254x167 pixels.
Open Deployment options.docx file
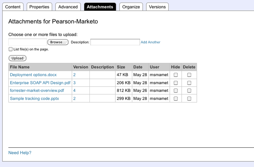coord(33,75)
